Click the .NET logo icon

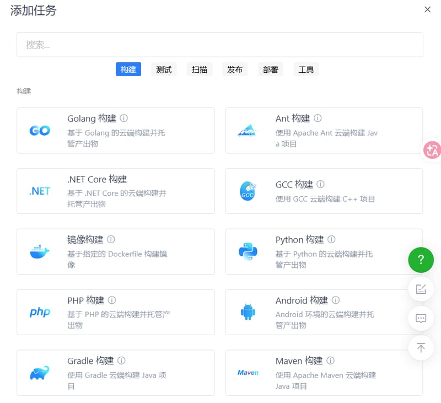[x=40, y=191]
